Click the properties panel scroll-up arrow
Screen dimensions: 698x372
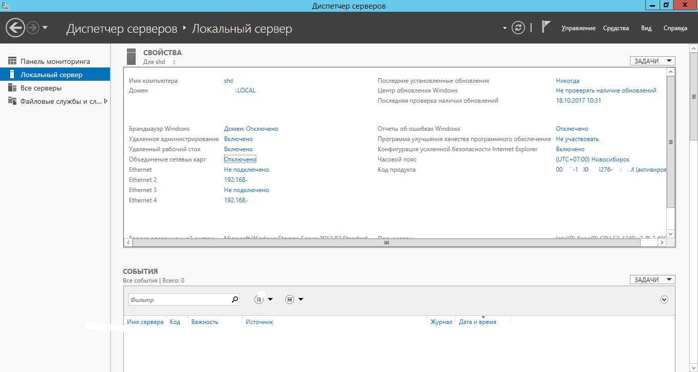coord(671,72)
